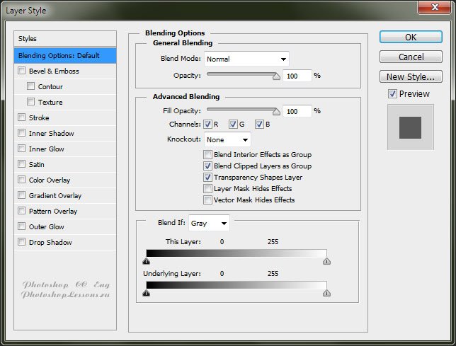Viewport: 456px width, 346px height.
Task: Click This Layer black point triangle
Action: (x=146, y=261)
